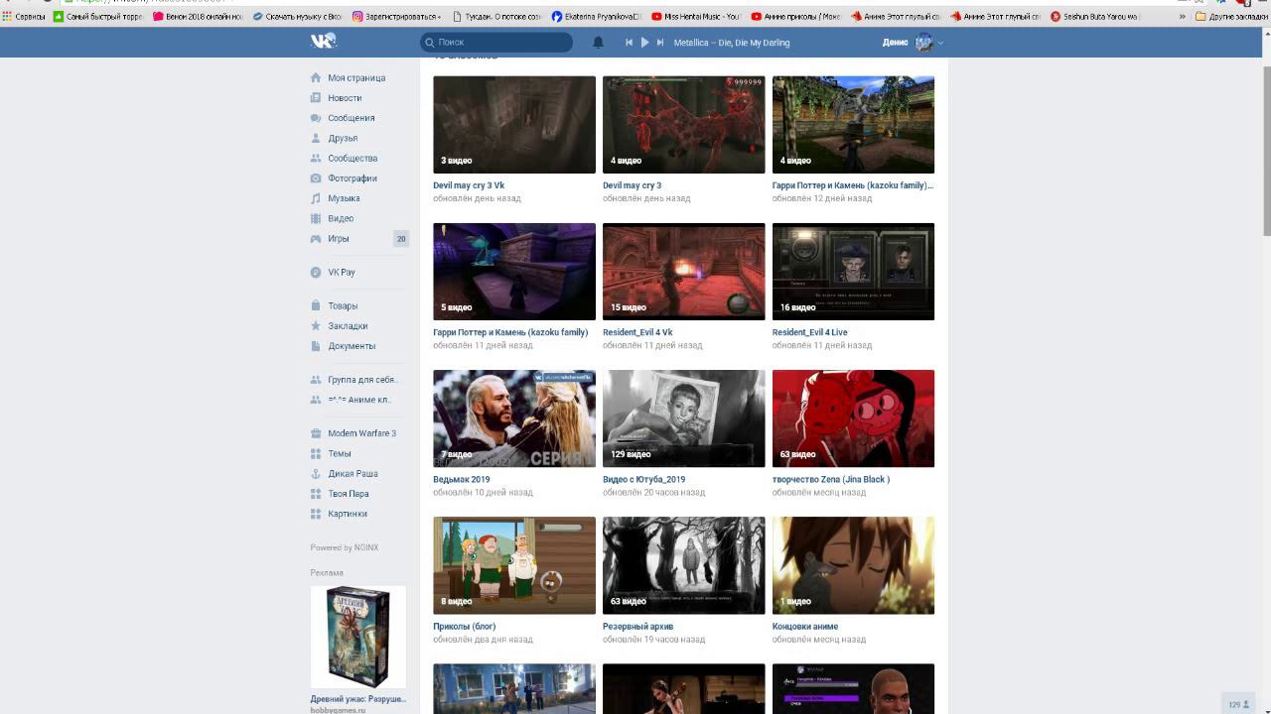
Task: Click the anchor icon beside Дикая Раша
Action: (316, 473)
